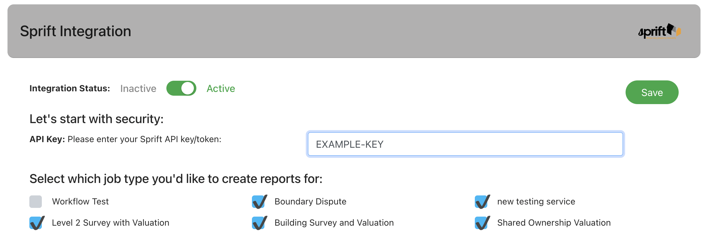This screenshot has height=235, width=708.
Task: Uncheck Level 2 Survey with Valuation
Action: click(x=37, y=223)
